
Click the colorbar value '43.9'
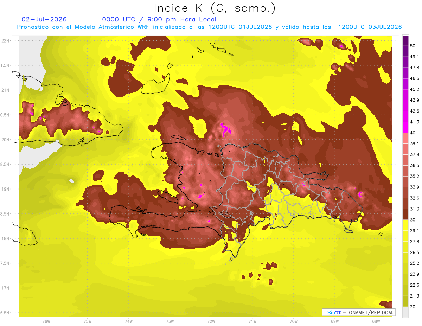[415, 100]
